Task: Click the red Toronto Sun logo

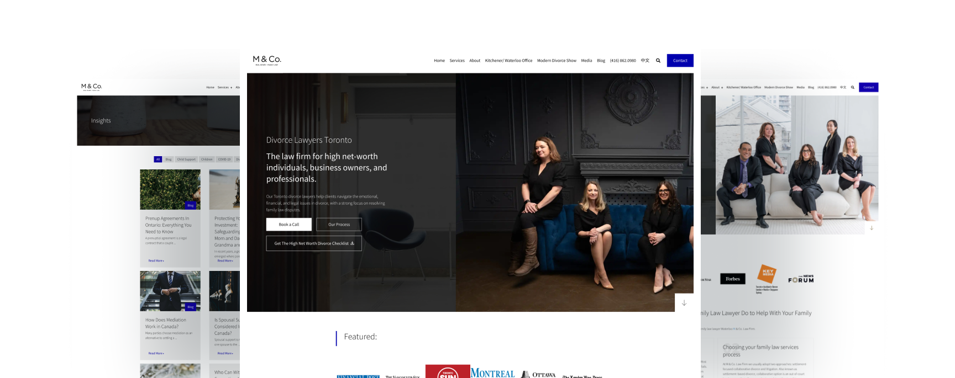Action: click(448, 371)
